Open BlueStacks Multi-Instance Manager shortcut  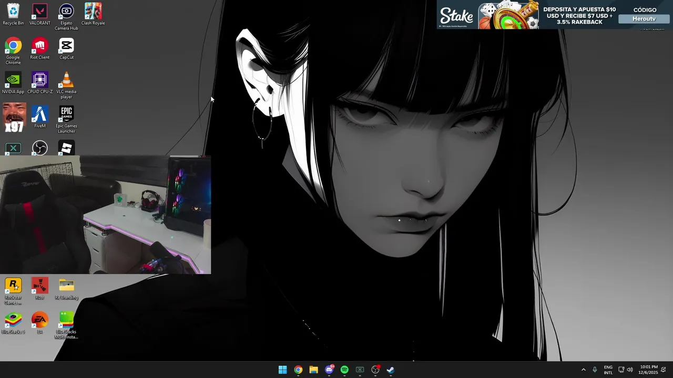[66, 325]
